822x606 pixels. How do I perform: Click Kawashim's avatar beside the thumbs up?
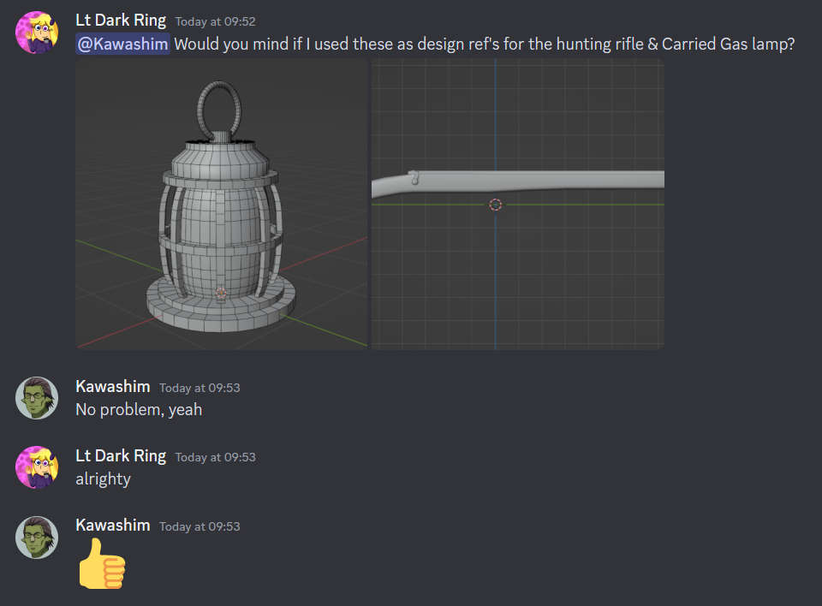point(37,538)
